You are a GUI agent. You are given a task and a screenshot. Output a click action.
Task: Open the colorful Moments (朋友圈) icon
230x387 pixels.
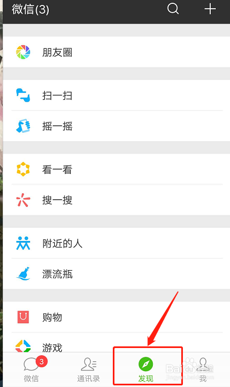click(23, 52)
